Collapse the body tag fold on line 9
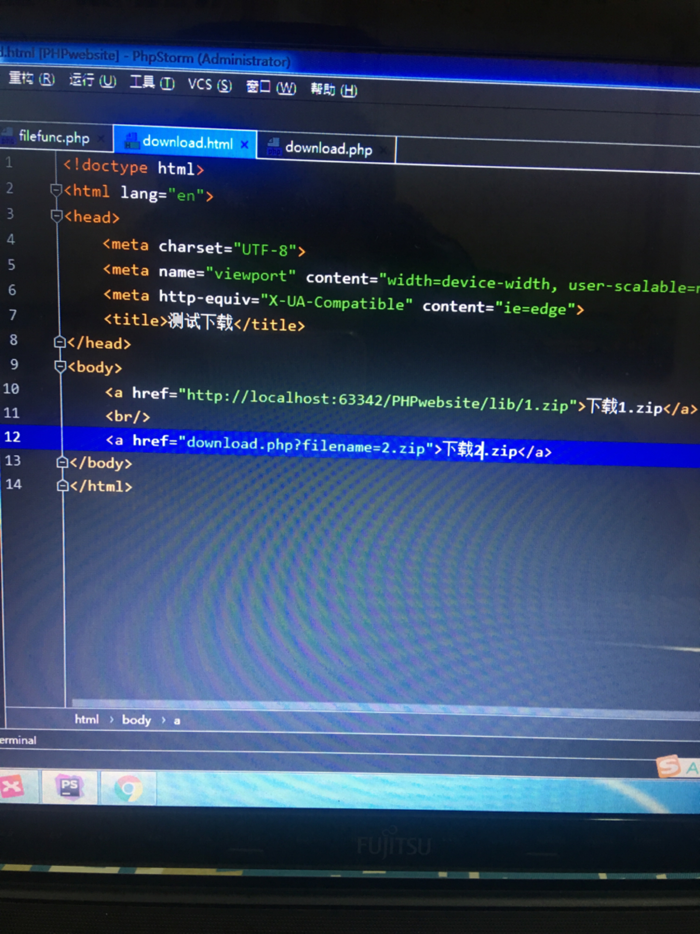Image resolution: width=700 pixels, height=934 pixels. click(60, 367)
